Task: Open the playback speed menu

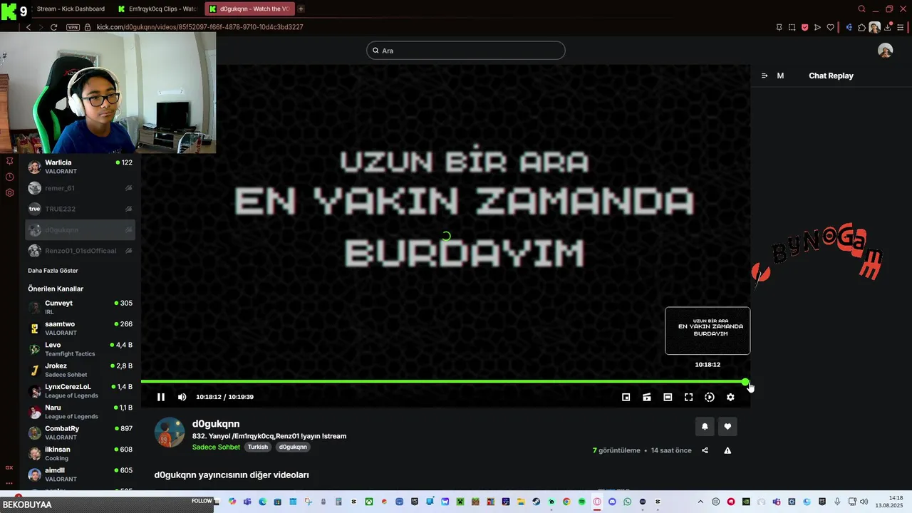Action: [710, 397]
